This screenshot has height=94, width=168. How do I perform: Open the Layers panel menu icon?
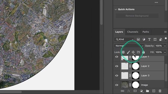coord(165,32)
